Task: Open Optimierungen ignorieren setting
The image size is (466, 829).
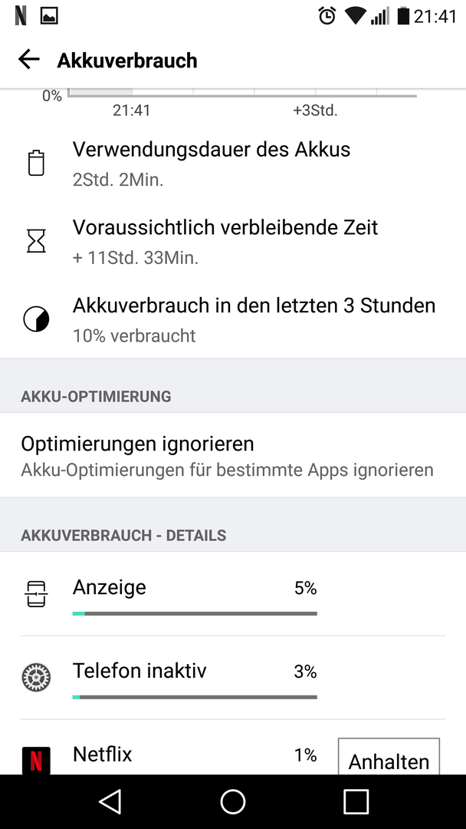Action: (x=233, y=455)
